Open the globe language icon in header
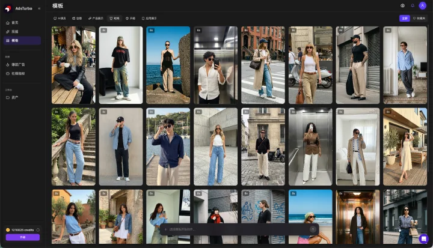The image size is (433, 248). point(402,5)
